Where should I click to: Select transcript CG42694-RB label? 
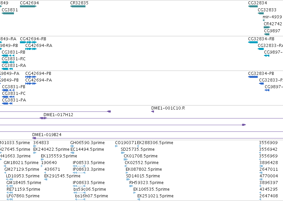click(33, 39)
